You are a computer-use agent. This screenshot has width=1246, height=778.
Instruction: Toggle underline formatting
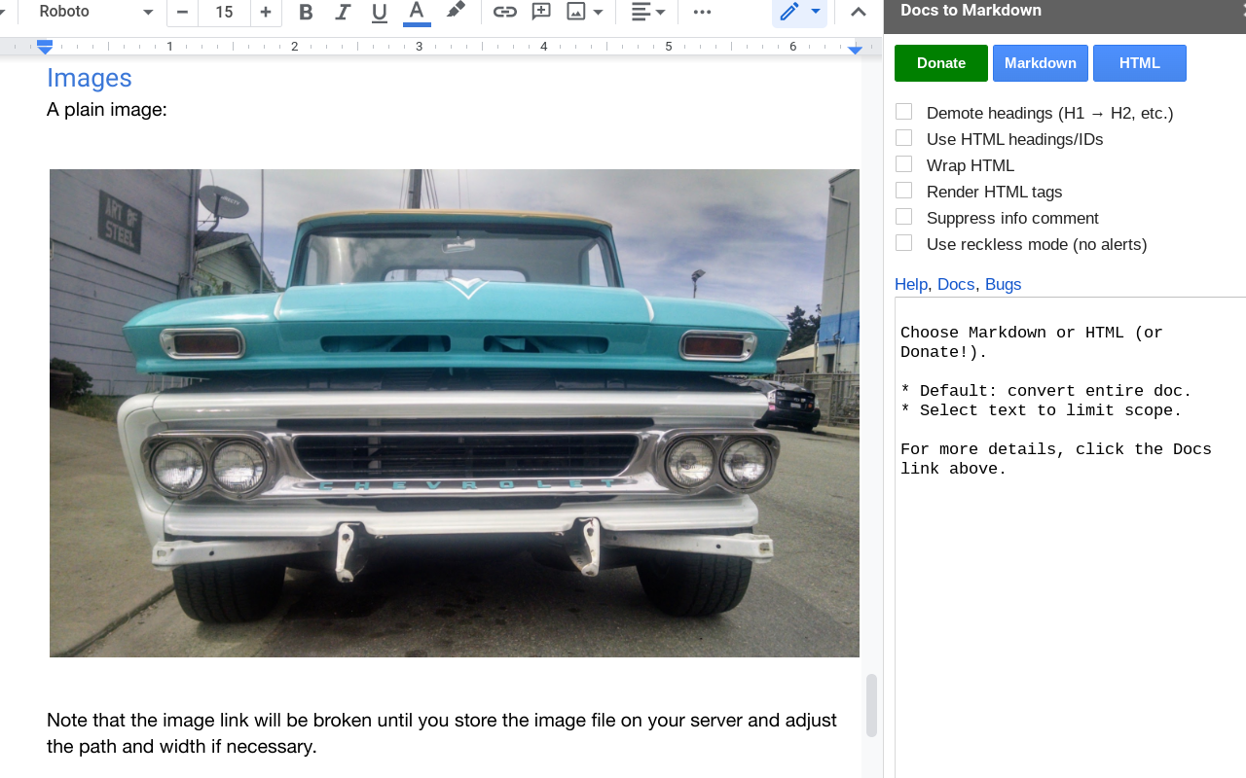click(x=380, y=12)
